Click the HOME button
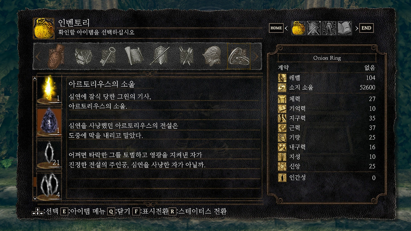The height and width of the screenshot is (231, 411). [276, 28]
